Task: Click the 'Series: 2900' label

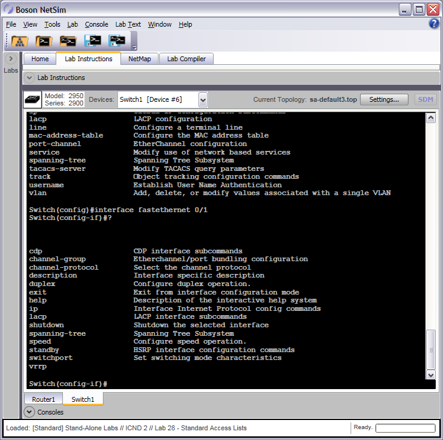Action: click(x=64, y=103)
